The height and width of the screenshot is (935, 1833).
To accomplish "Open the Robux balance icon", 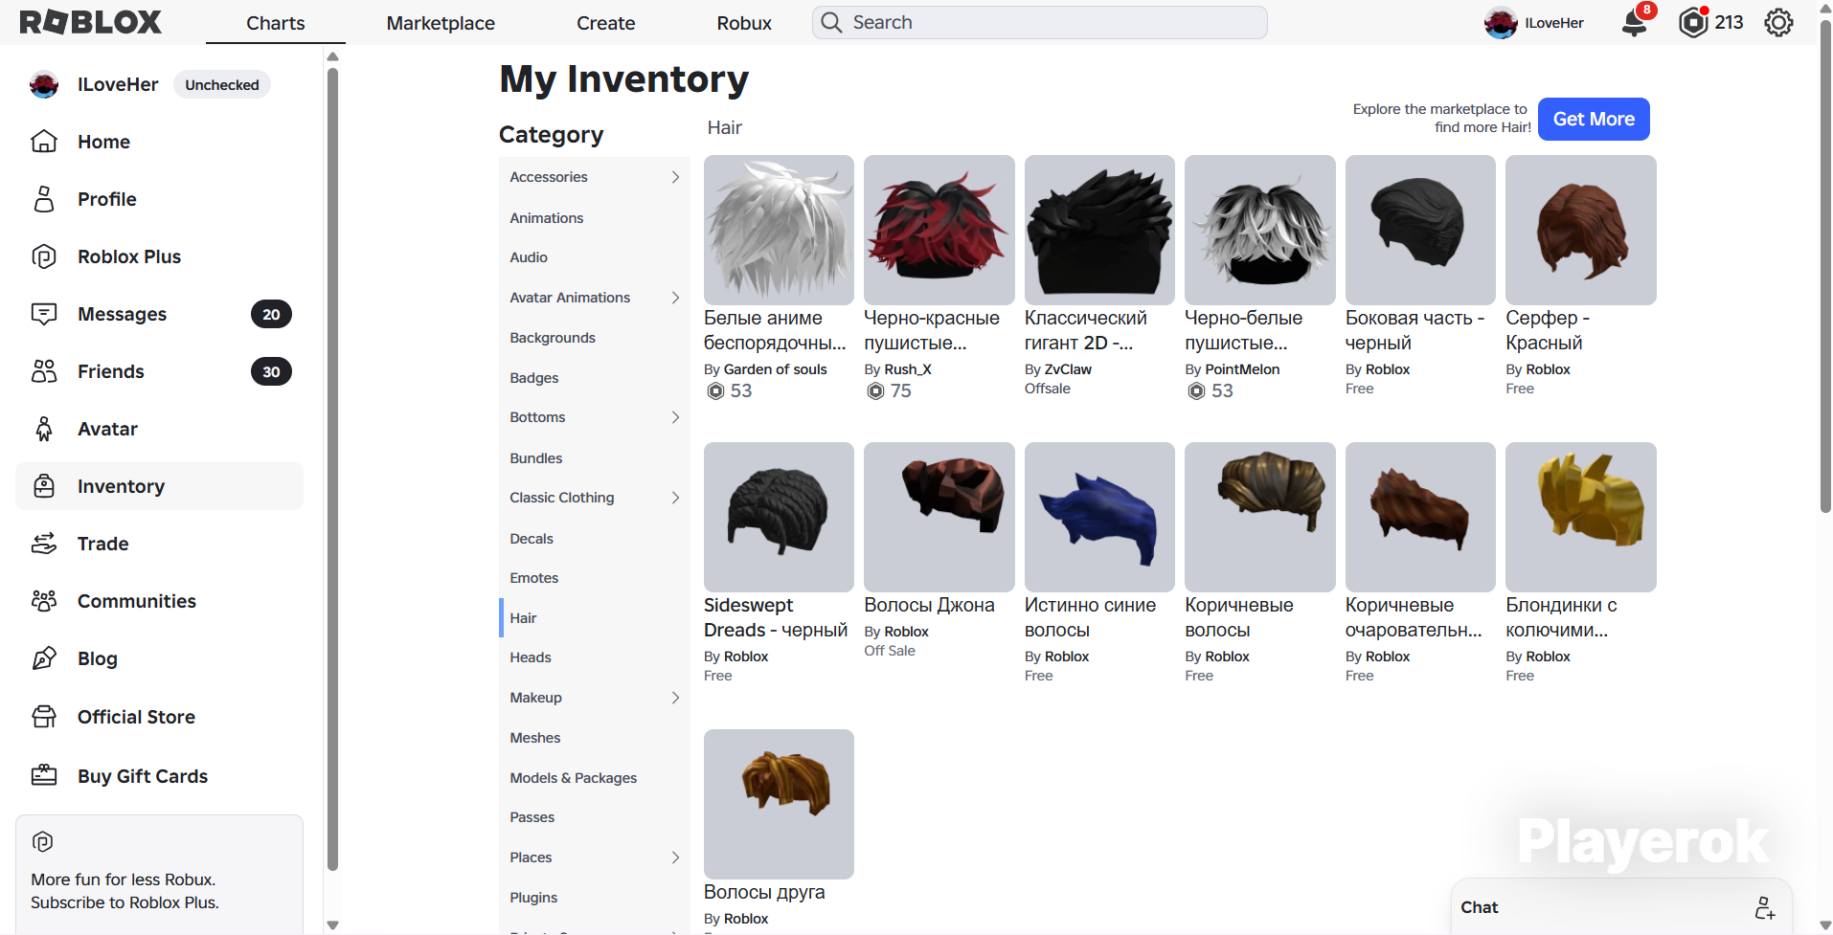I will 1693,22.
